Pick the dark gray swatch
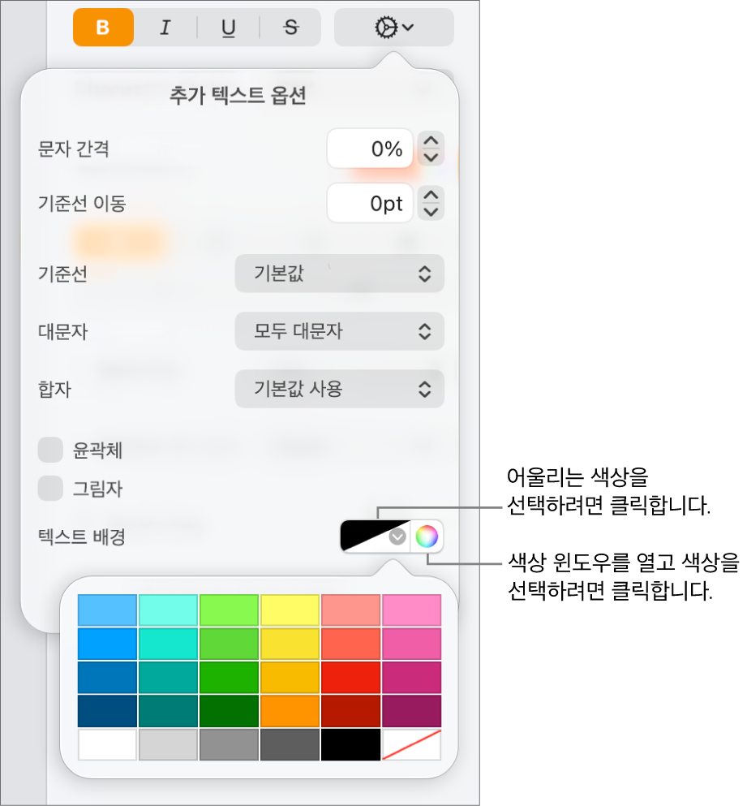 click(290, 744)
